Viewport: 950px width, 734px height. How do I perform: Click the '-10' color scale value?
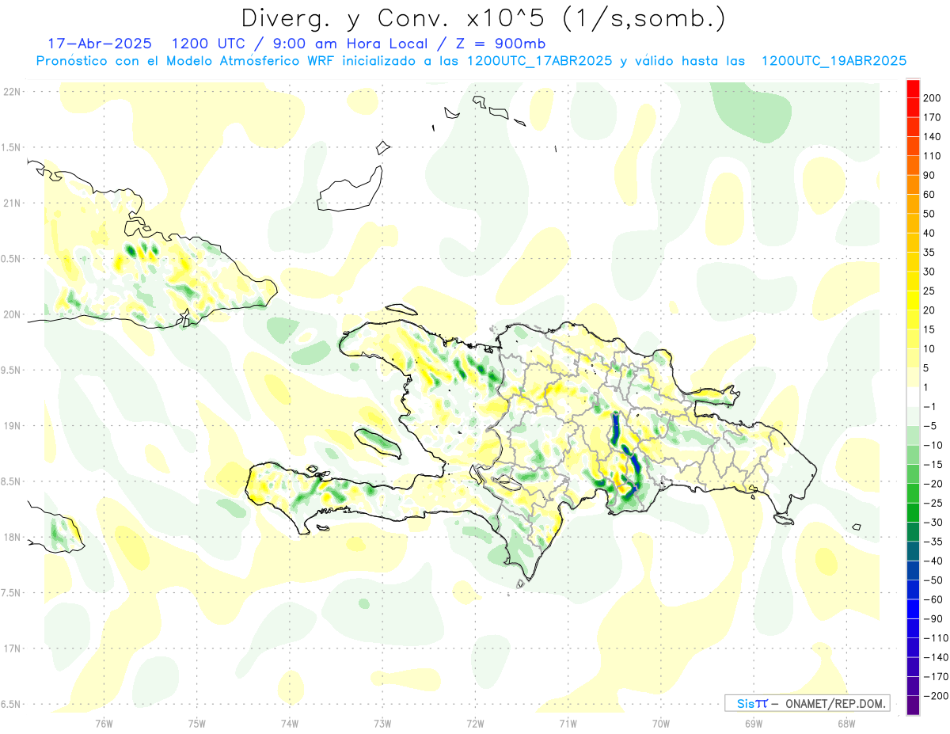(x=935, y=445)
